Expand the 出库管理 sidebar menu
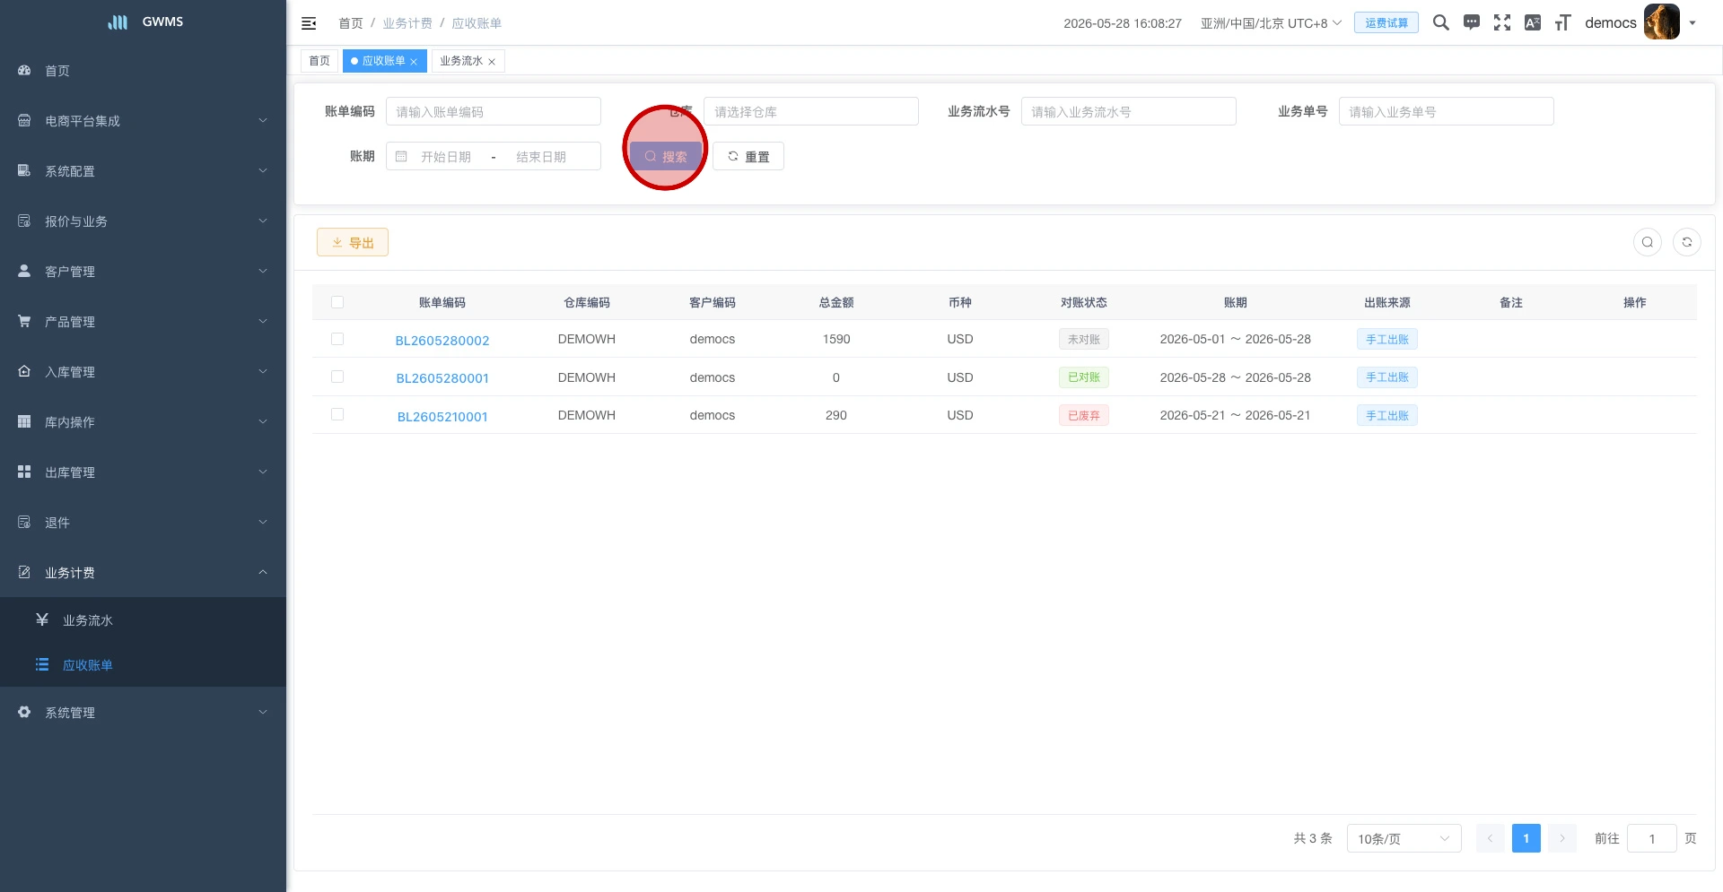 [144, 472]
